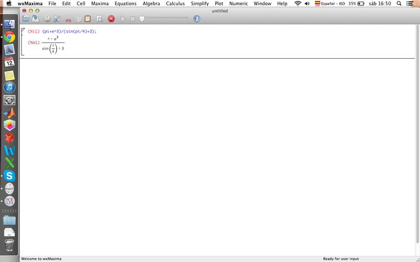Collapse the cell using its left bracket
The image size is (420, 262).
coord(22,42)
